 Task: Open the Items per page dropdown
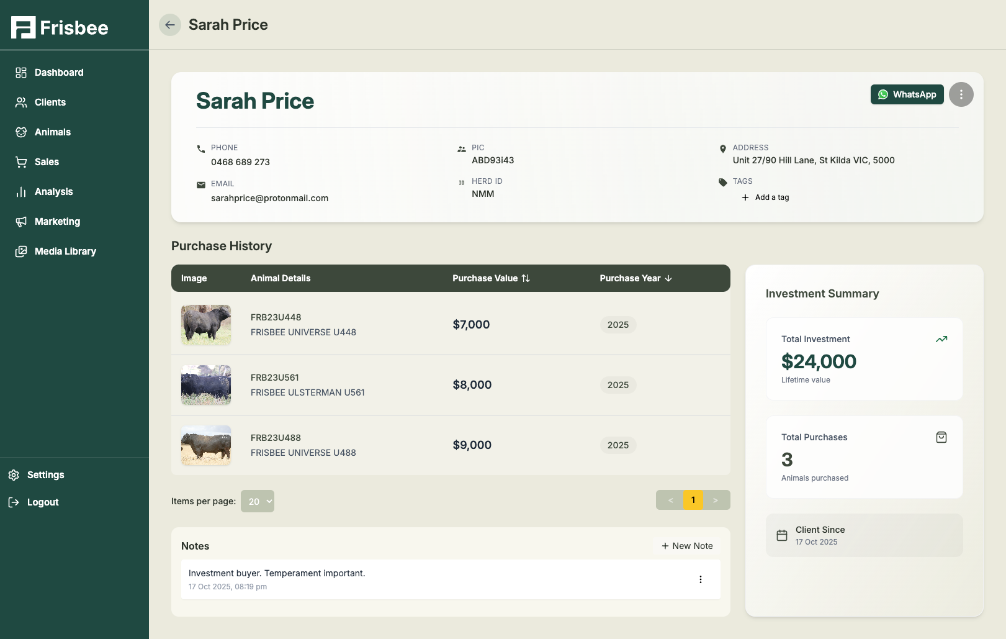258,501
